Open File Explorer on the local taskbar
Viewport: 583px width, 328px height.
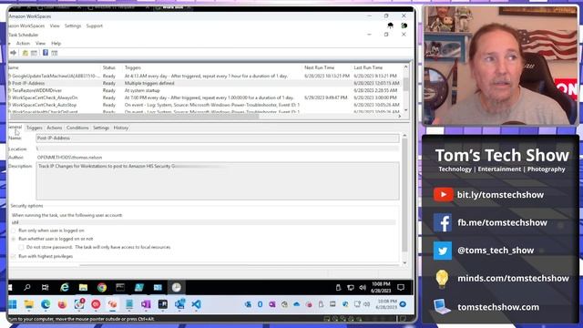pos(29,304)
